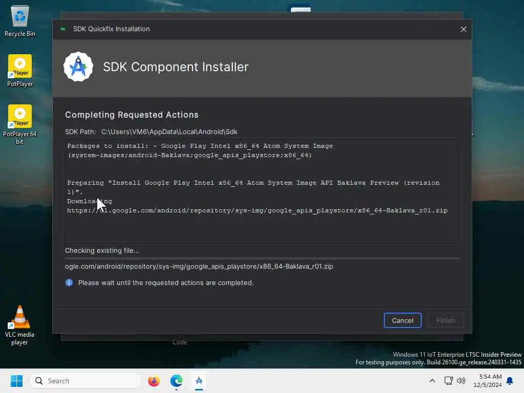524x393 pixels.
Task: Click the x86_64-Baklava_r01.zip path below the progress bar
Action: pos(199,266)
